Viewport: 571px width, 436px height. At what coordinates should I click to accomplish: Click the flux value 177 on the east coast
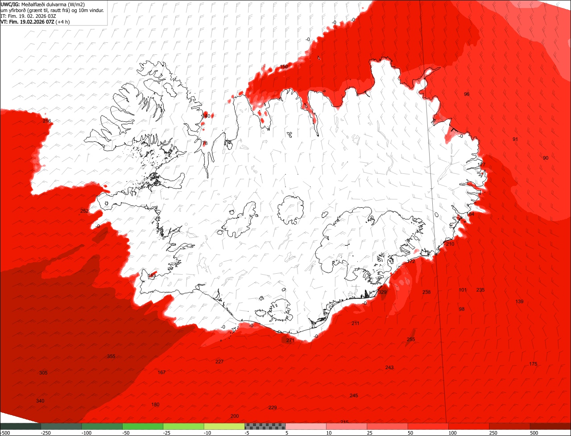click(x=481, y=165)
